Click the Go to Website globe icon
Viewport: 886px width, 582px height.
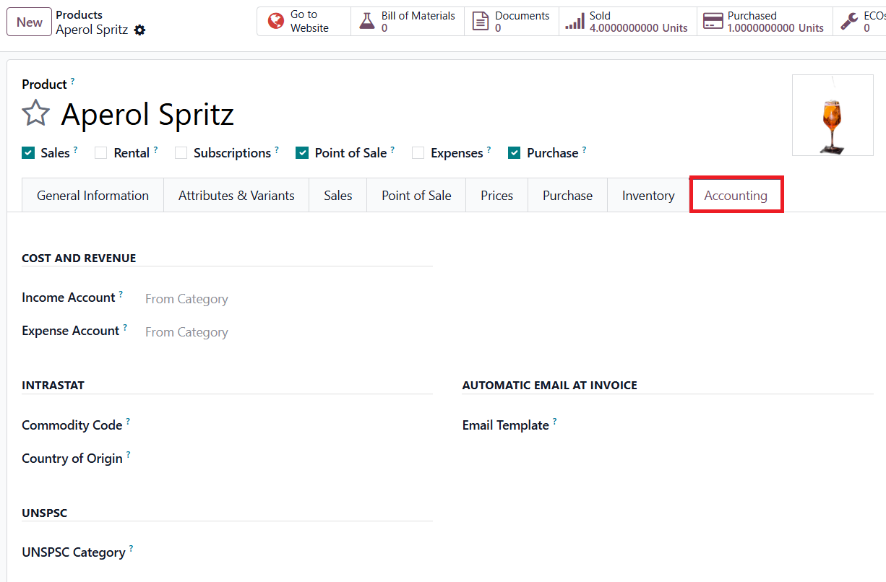point(275,22)
